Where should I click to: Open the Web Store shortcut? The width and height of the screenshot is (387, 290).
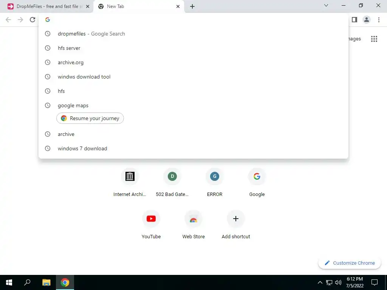(193, 225)
